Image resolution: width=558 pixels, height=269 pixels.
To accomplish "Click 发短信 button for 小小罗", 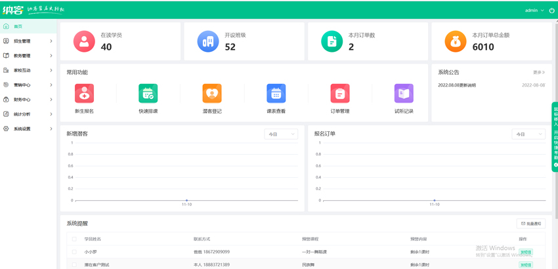I will click(526, 252).
